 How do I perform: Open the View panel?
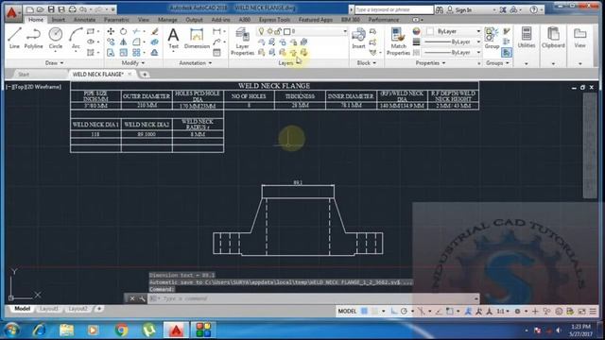click(x=579, y=38)
